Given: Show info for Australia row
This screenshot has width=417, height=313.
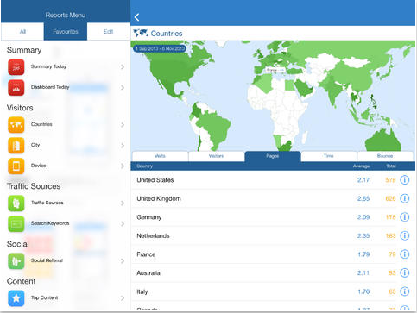Looking at the screenshot, I should tap(405, 272).
